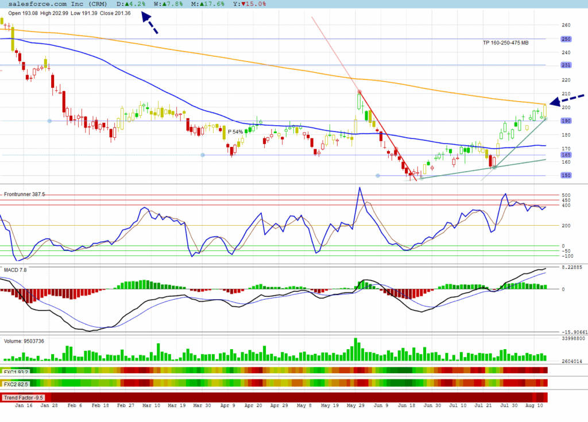Click the 'Jun 18' date label
588x422 pixels.
click(x=406, y=405)
